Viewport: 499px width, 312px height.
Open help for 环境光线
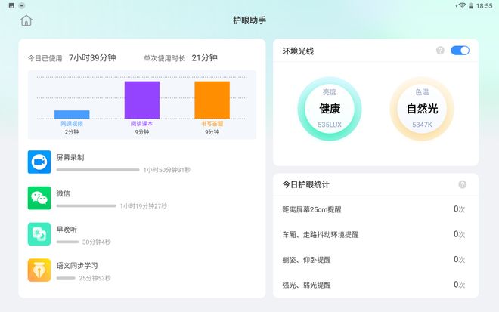click(440, 51)
